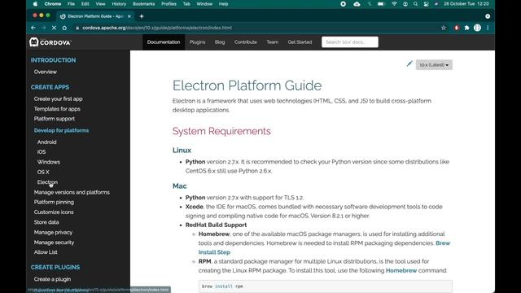Image resolution: width=521 pixels, height=293 pixels.
Task: Click the Wi-Fi status icon
Action: pos(394,4)
